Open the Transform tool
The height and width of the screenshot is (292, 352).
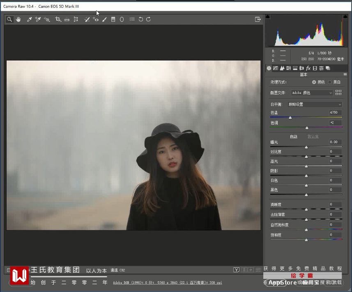pyautogui.click(x=76, y=19)
